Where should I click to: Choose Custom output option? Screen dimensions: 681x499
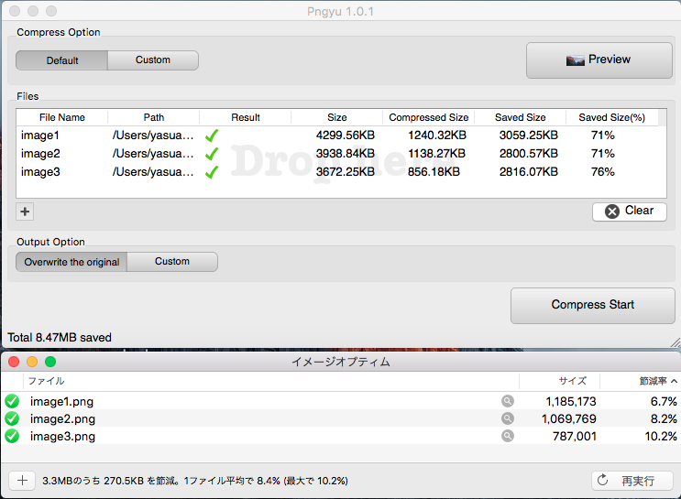pyautogui.click(x=172, y=262)
